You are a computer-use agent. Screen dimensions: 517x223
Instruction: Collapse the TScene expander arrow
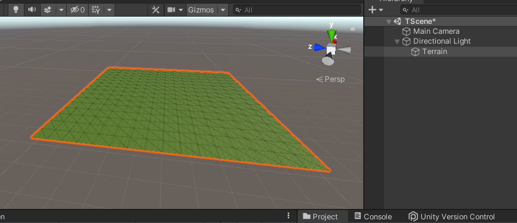click(389, 22)
